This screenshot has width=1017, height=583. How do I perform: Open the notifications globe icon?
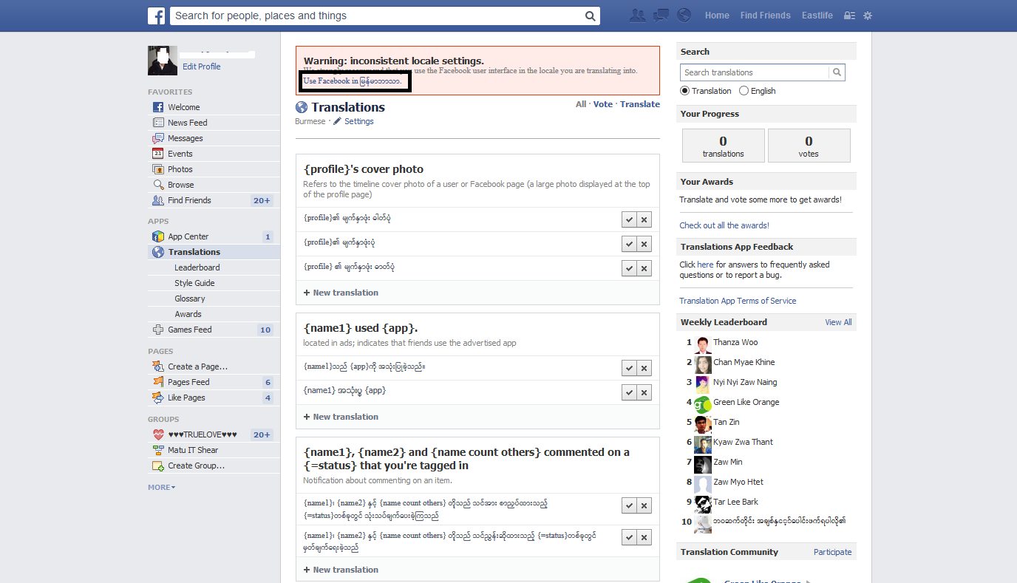(x=684, y=15)
